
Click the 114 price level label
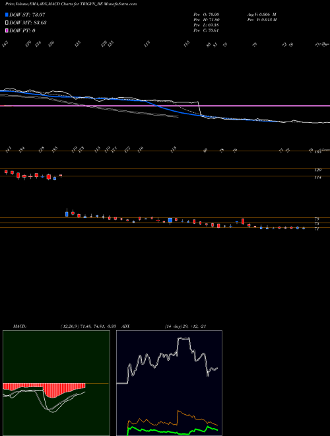[318, 177]
